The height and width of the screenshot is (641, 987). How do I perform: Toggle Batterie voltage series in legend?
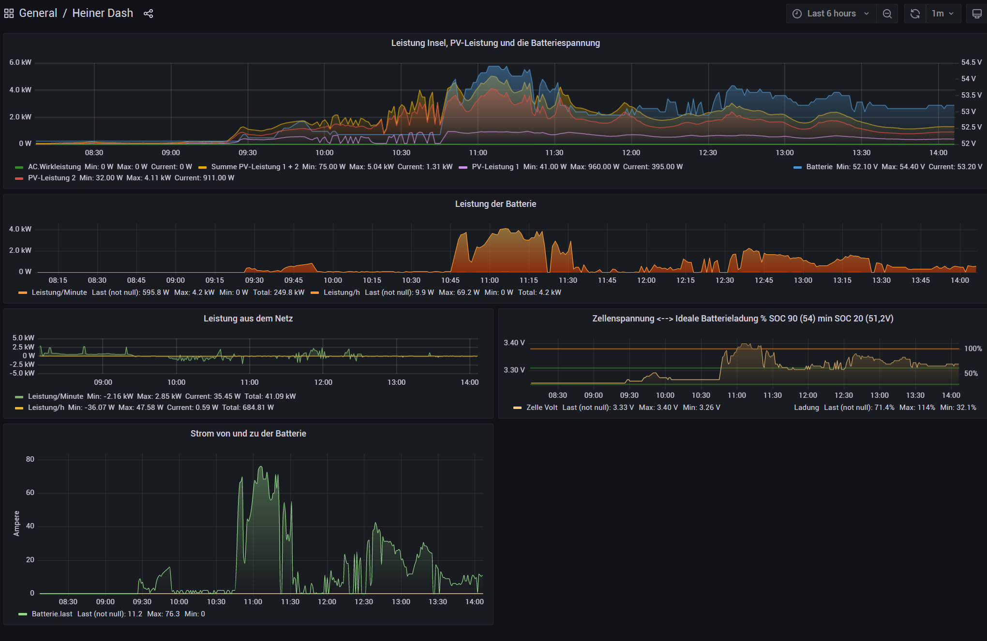(x=819, y=167)
